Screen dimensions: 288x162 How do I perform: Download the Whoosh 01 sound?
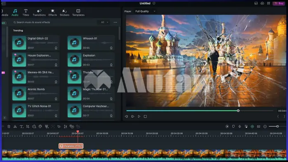tap(111, 48)
